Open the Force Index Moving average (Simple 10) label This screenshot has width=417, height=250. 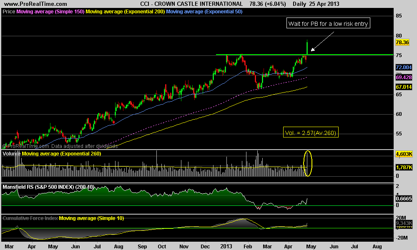coord(91,218)
